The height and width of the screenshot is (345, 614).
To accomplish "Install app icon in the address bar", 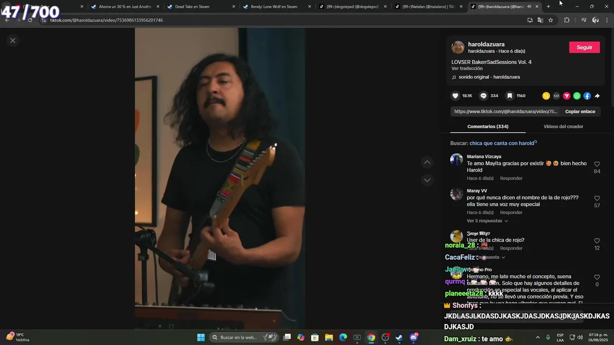I will [530, 20].
